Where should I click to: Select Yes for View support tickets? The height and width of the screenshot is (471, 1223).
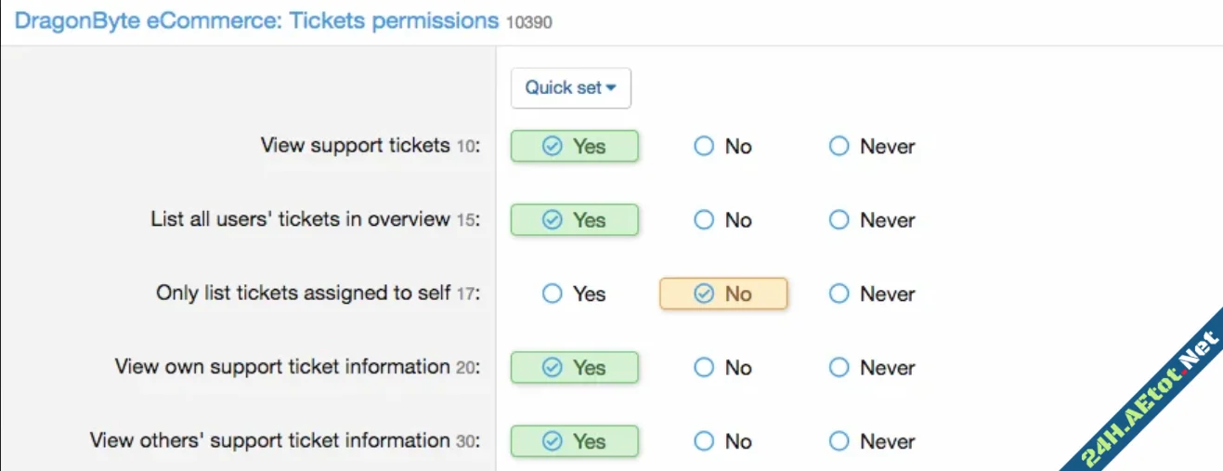click(x=574, y=147)
